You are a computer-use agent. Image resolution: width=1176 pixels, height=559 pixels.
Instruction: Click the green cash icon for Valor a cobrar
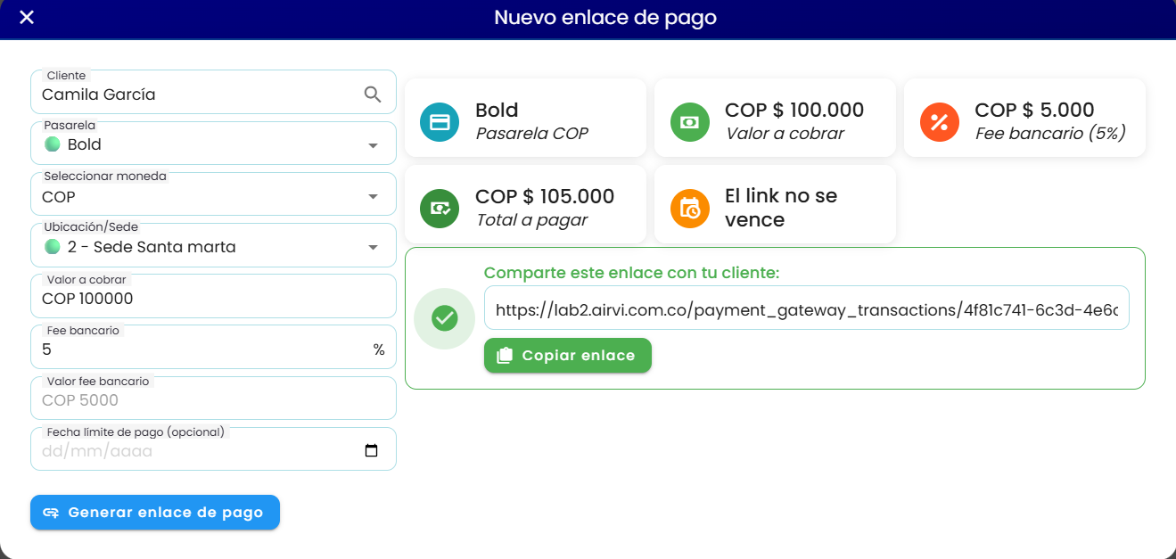(x=689, y=122)
